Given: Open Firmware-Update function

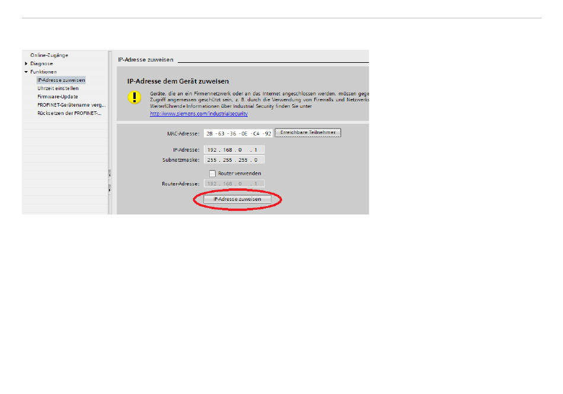Looking at the screenshot, I should [57, 97].
